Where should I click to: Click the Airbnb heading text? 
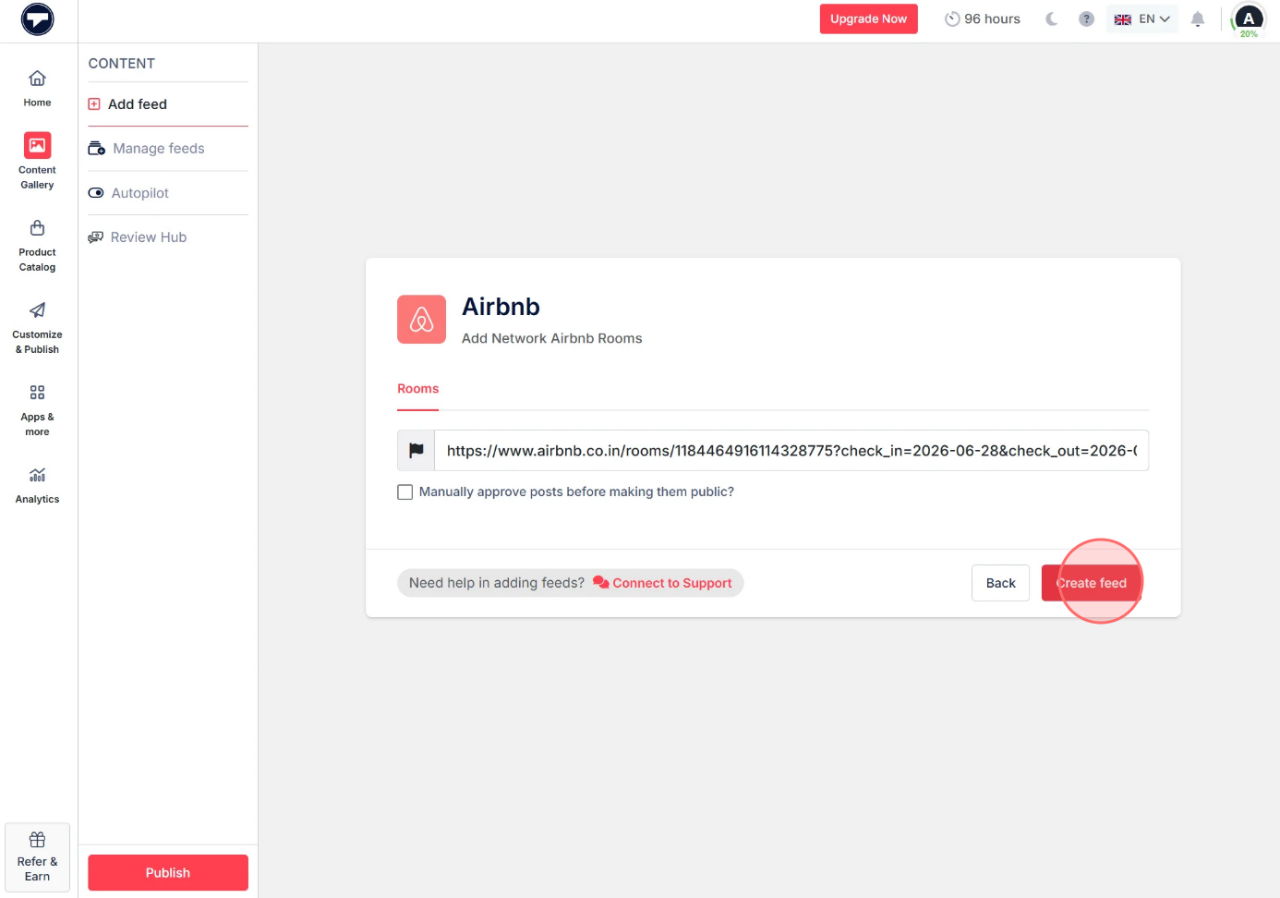coord(501,307)
